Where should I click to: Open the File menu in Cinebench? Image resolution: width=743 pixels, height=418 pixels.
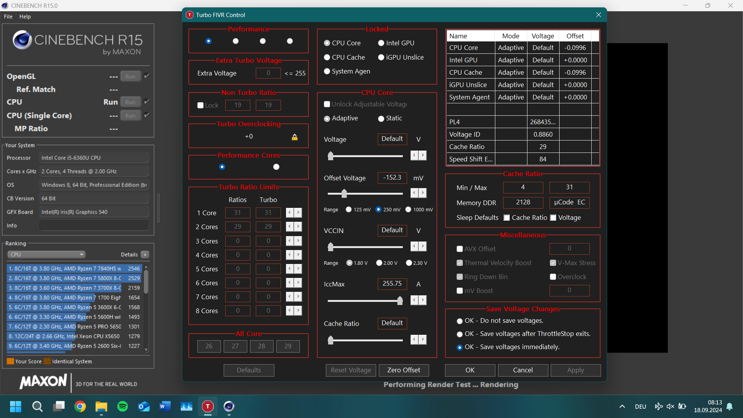click(x=8, y=16)
